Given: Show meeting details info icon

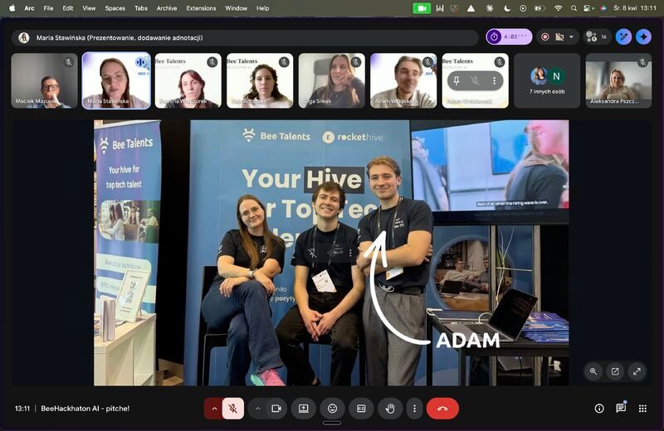Looking at the screenshot, I should (x=599, y=408).
